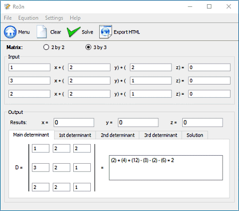This screenshot has width=239, height=211.
Task: Click first equation's x coefficient field
Action: [x=29, y=67]
